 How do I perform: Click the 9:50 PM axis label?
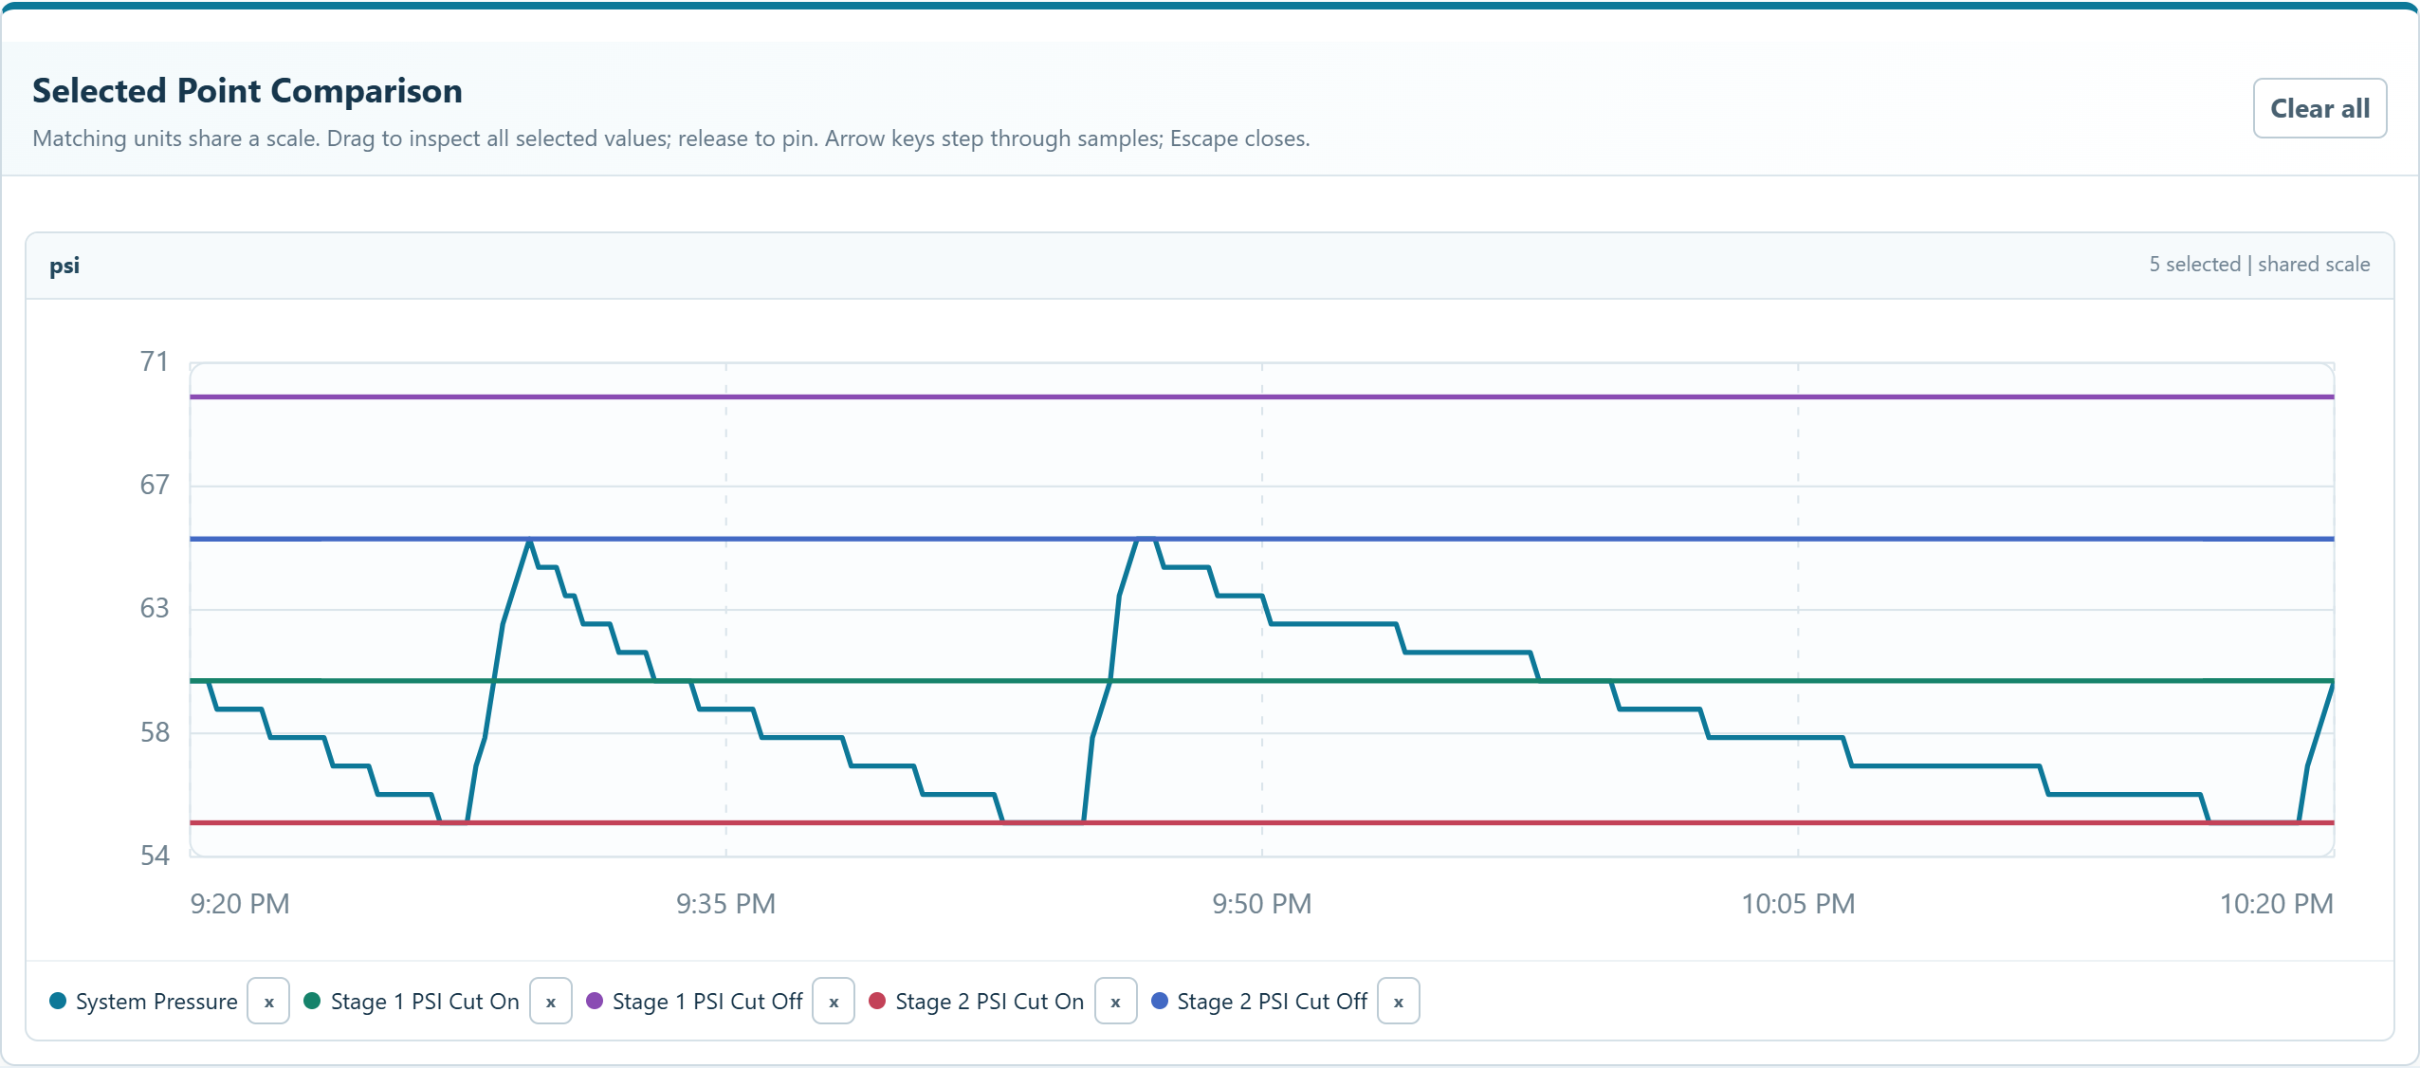click(x=1261, y=904)
